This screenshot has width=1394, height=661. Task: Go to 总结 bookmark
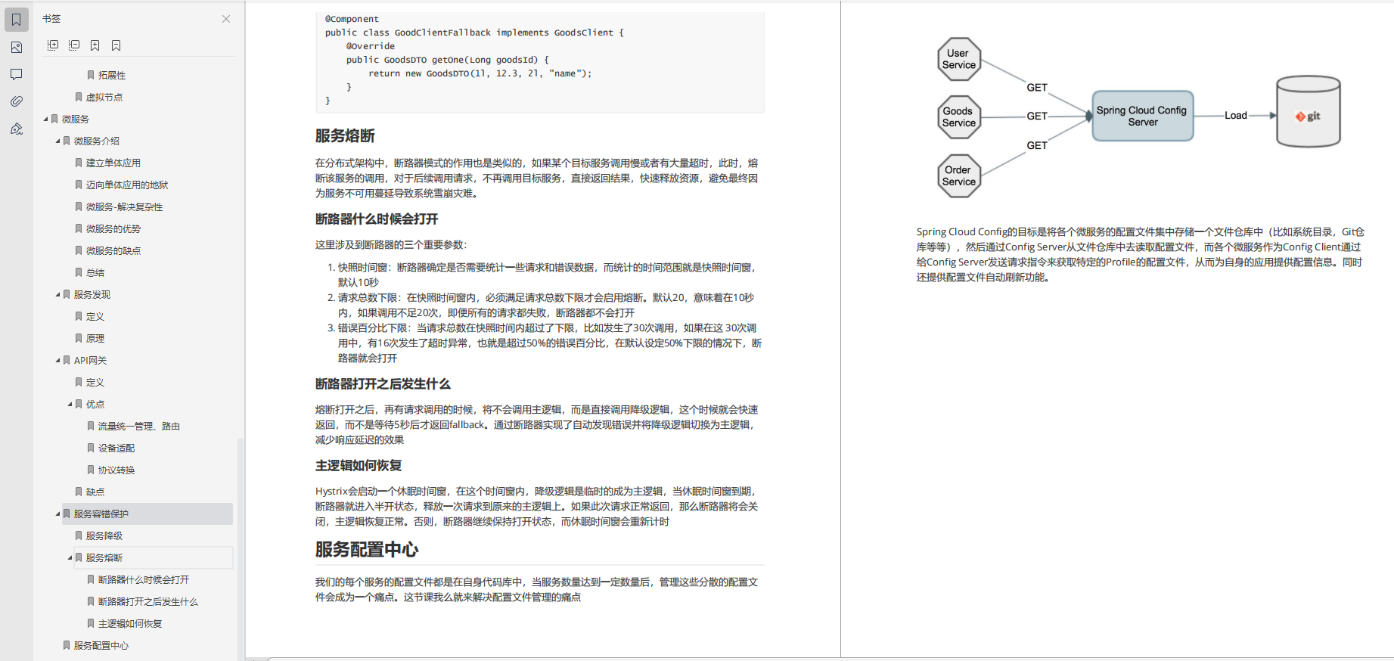tap(95, 272)
